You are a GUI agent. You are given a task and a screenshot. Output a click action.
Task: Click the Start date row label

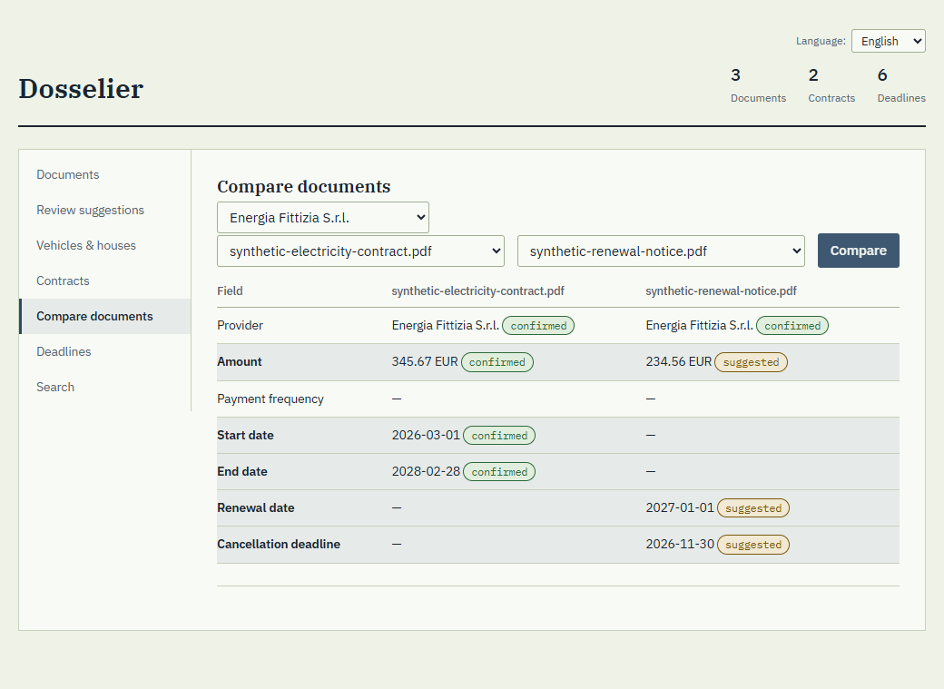pyautogui.click(x=246, y=435)
